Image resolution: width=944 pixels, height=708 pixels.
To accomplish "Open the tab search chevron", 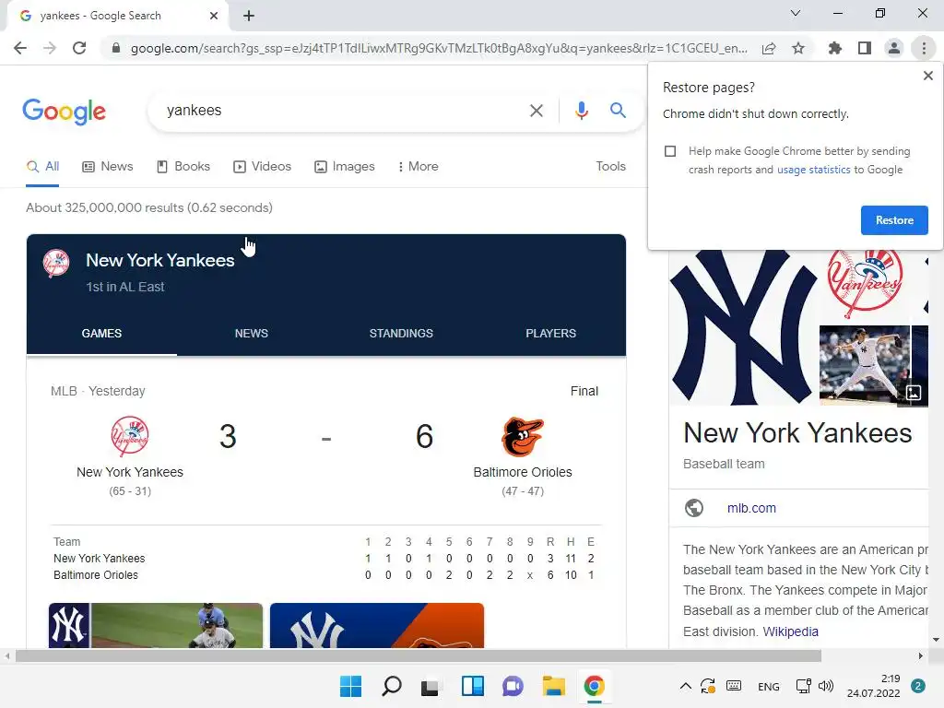I will (796, 13).
